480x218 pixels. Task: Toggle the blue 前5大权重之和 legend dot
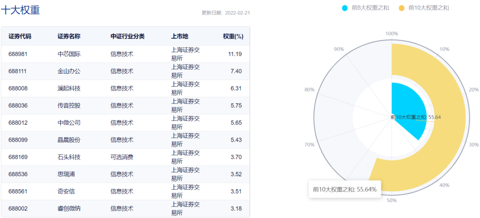point(345,8)
